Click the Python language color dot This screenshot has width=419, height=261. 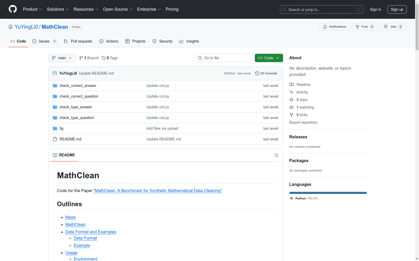coord(291,198)
